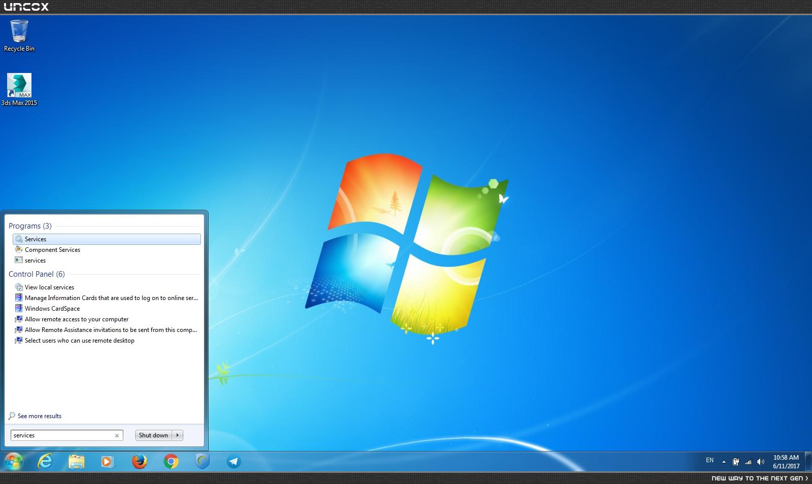812x484 pixels.
Task: Open Select users who can use remote desktop
Action: click(107, 341)
